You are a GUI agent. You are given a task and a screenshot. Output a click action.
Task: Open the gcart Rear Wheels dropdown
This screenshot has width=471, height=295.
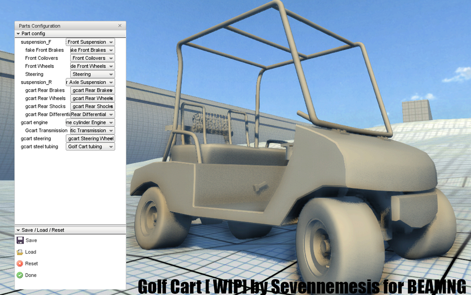[x=92, y=98]
